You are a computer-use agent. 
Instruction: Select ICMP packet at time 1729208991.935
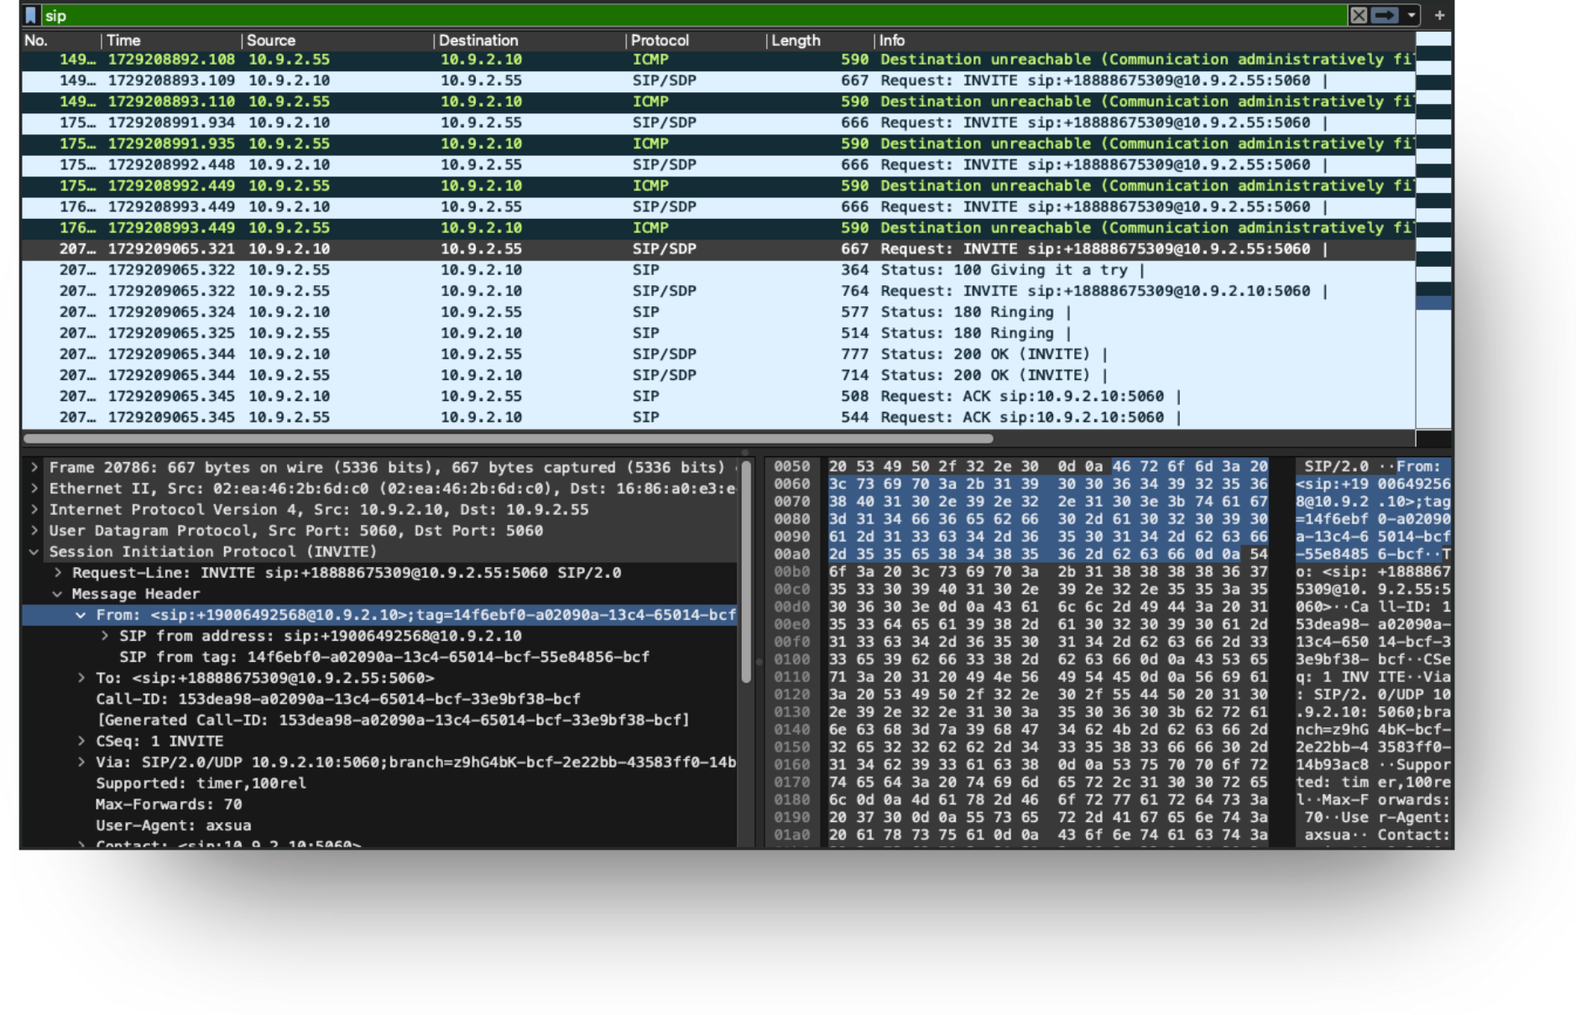click(718, 143)
